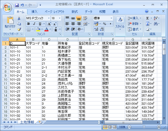Toggle wrap text in cell

[85, 18]
